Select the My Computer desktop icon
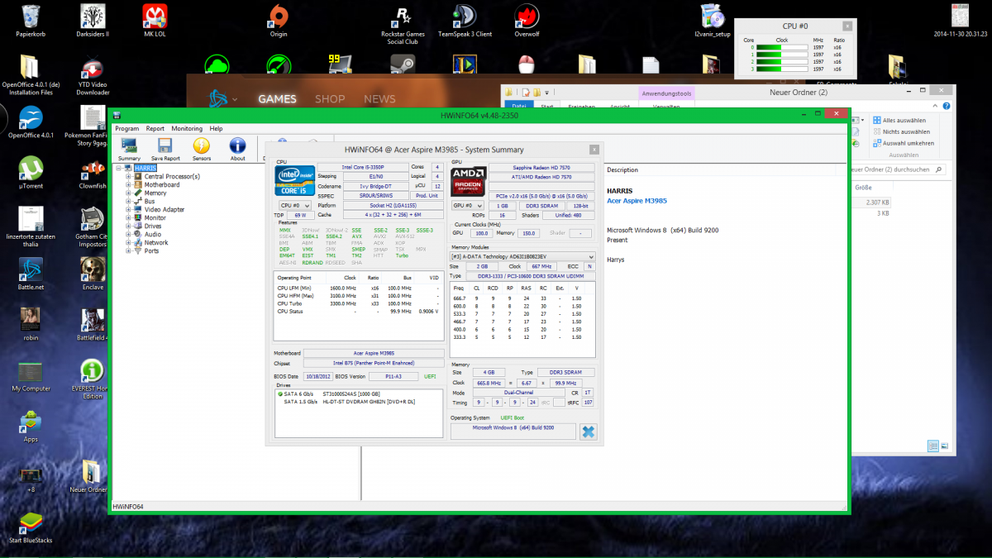Image resolution: width=992 pixels, height=558 pixels. point(31,375)
